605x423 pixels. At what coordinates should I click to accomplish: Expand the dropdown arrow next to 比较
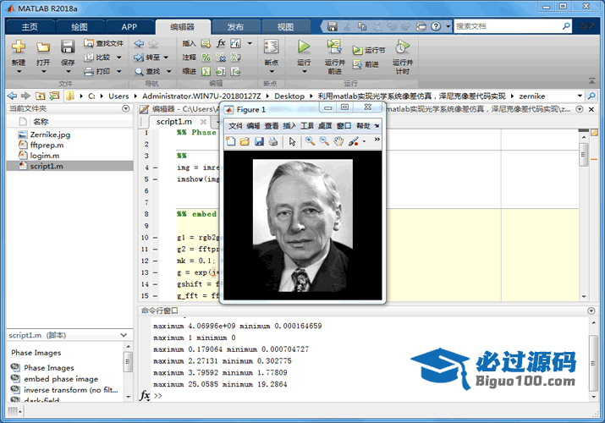click(118, 58)
